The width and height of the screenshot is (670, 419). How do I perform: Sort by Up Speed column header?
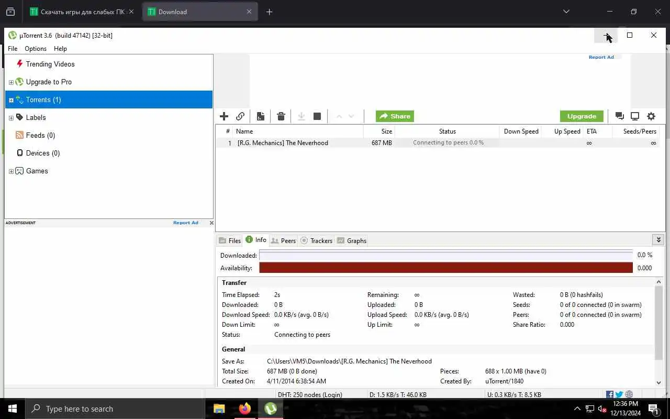click(x=563, y=131)
